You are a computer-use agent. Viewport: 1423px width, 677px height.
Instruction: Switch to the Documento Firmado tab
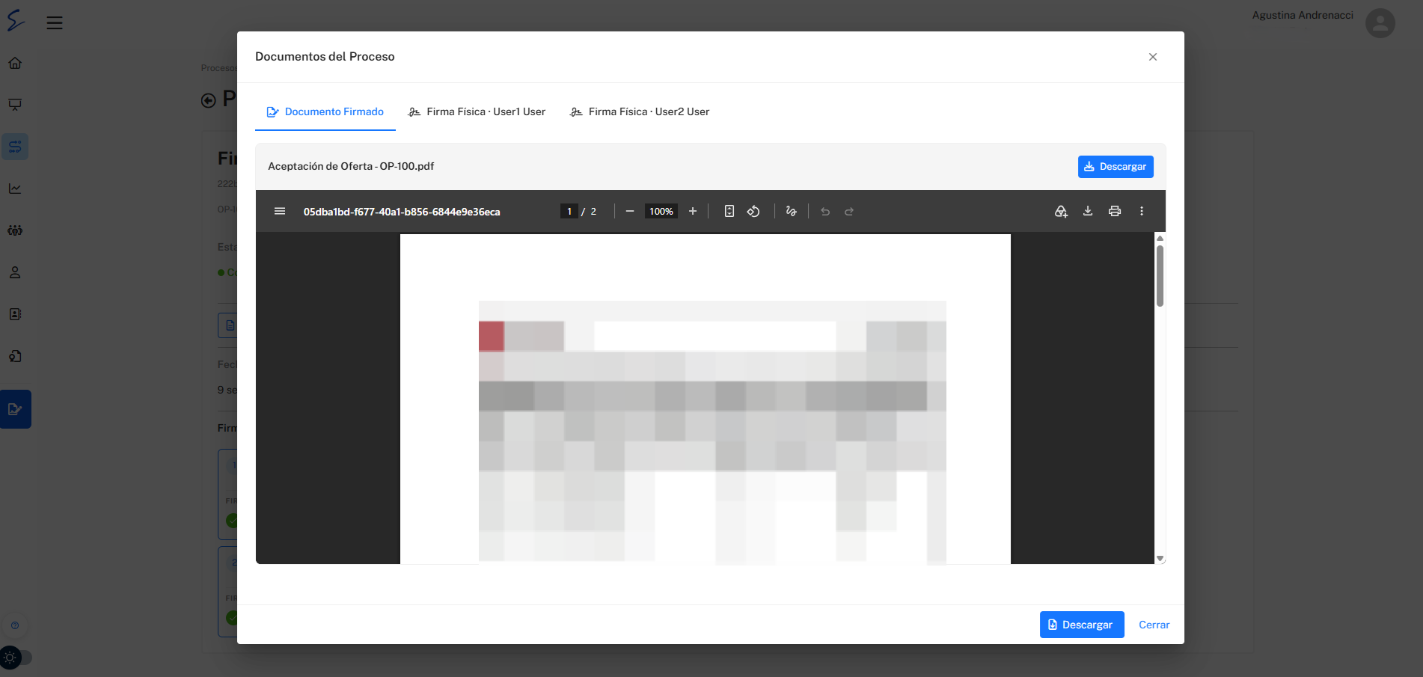click(325, 112)
